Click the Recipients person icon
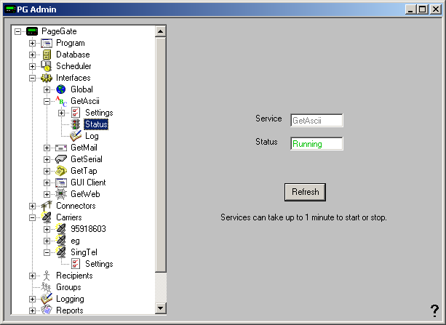This screenshot has height=325, width=446. pos(47,276)
